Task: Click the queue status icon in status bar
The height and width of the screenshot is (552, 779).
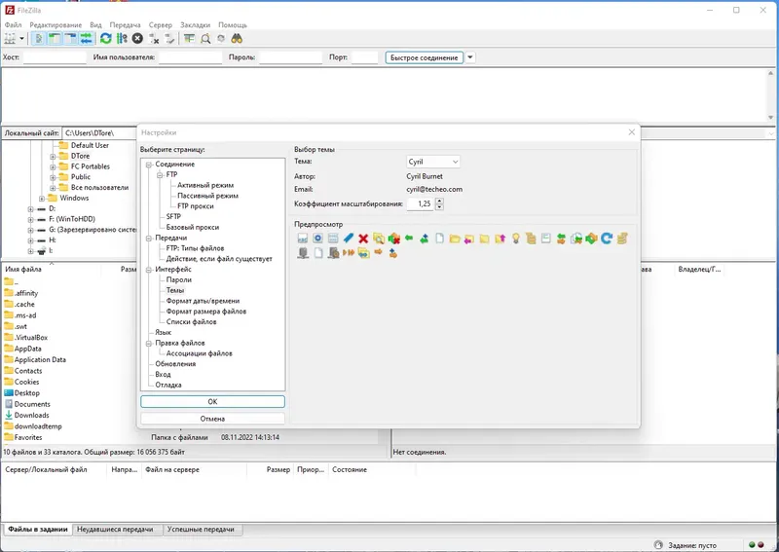Action: 658,544
